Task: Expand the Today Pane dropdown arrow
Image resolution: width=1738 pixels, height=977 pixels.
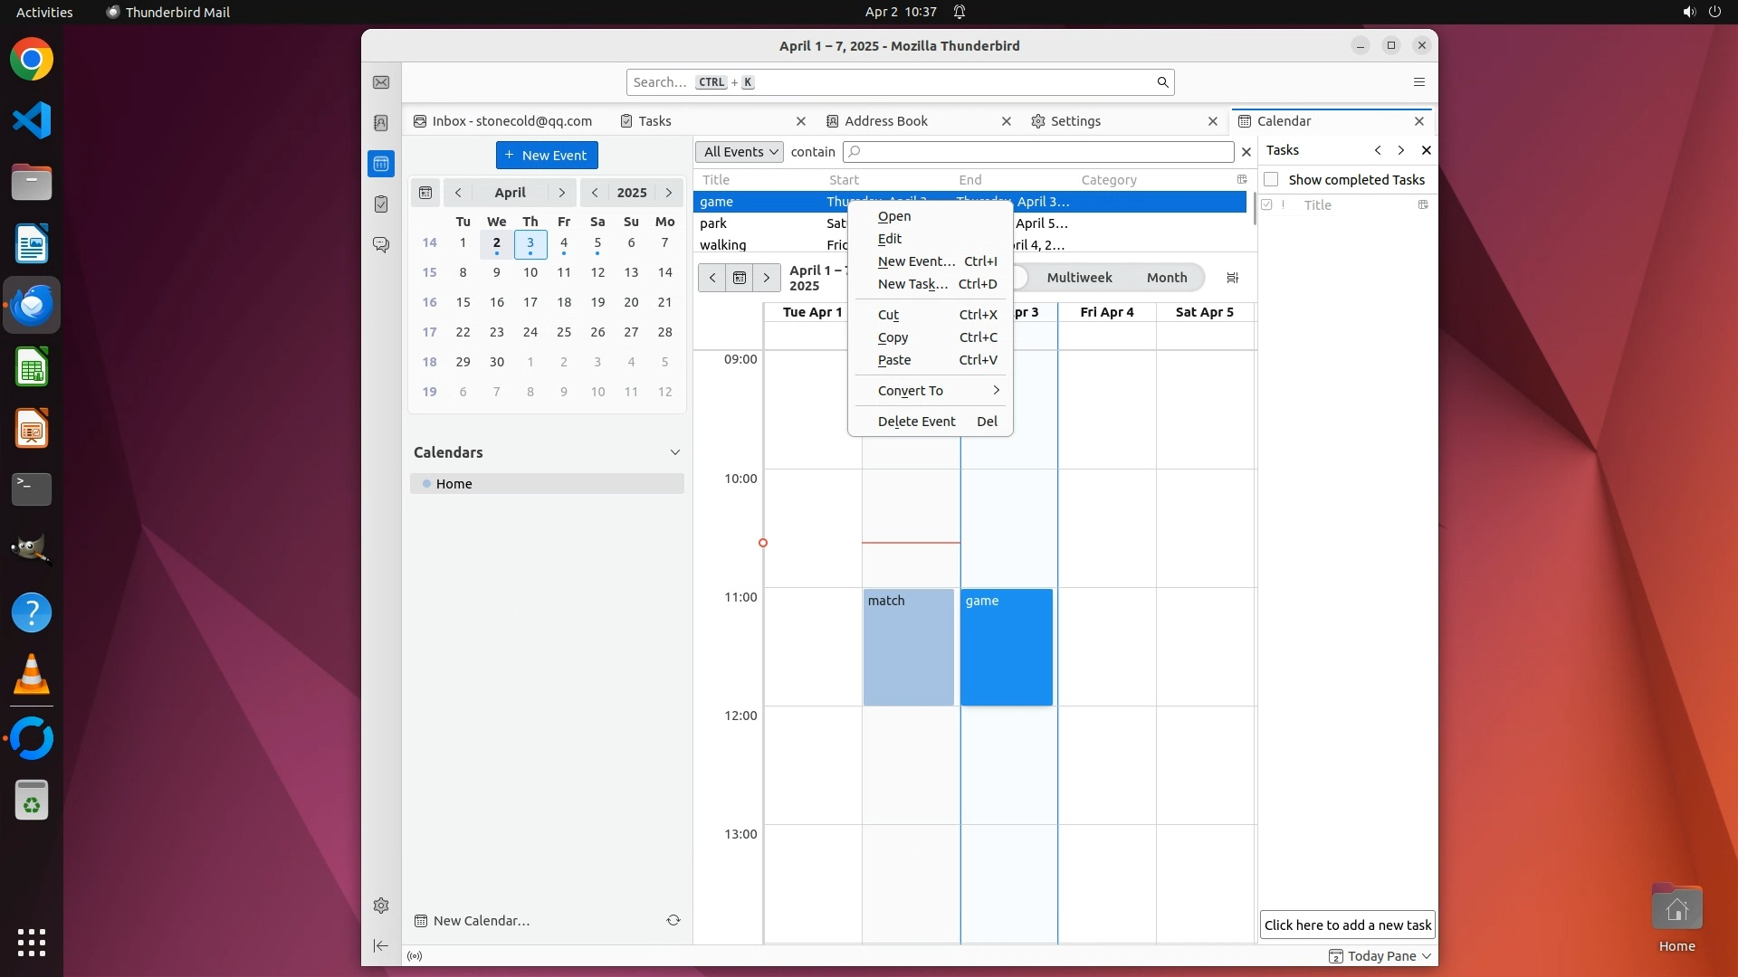Action: point(1427,956)
